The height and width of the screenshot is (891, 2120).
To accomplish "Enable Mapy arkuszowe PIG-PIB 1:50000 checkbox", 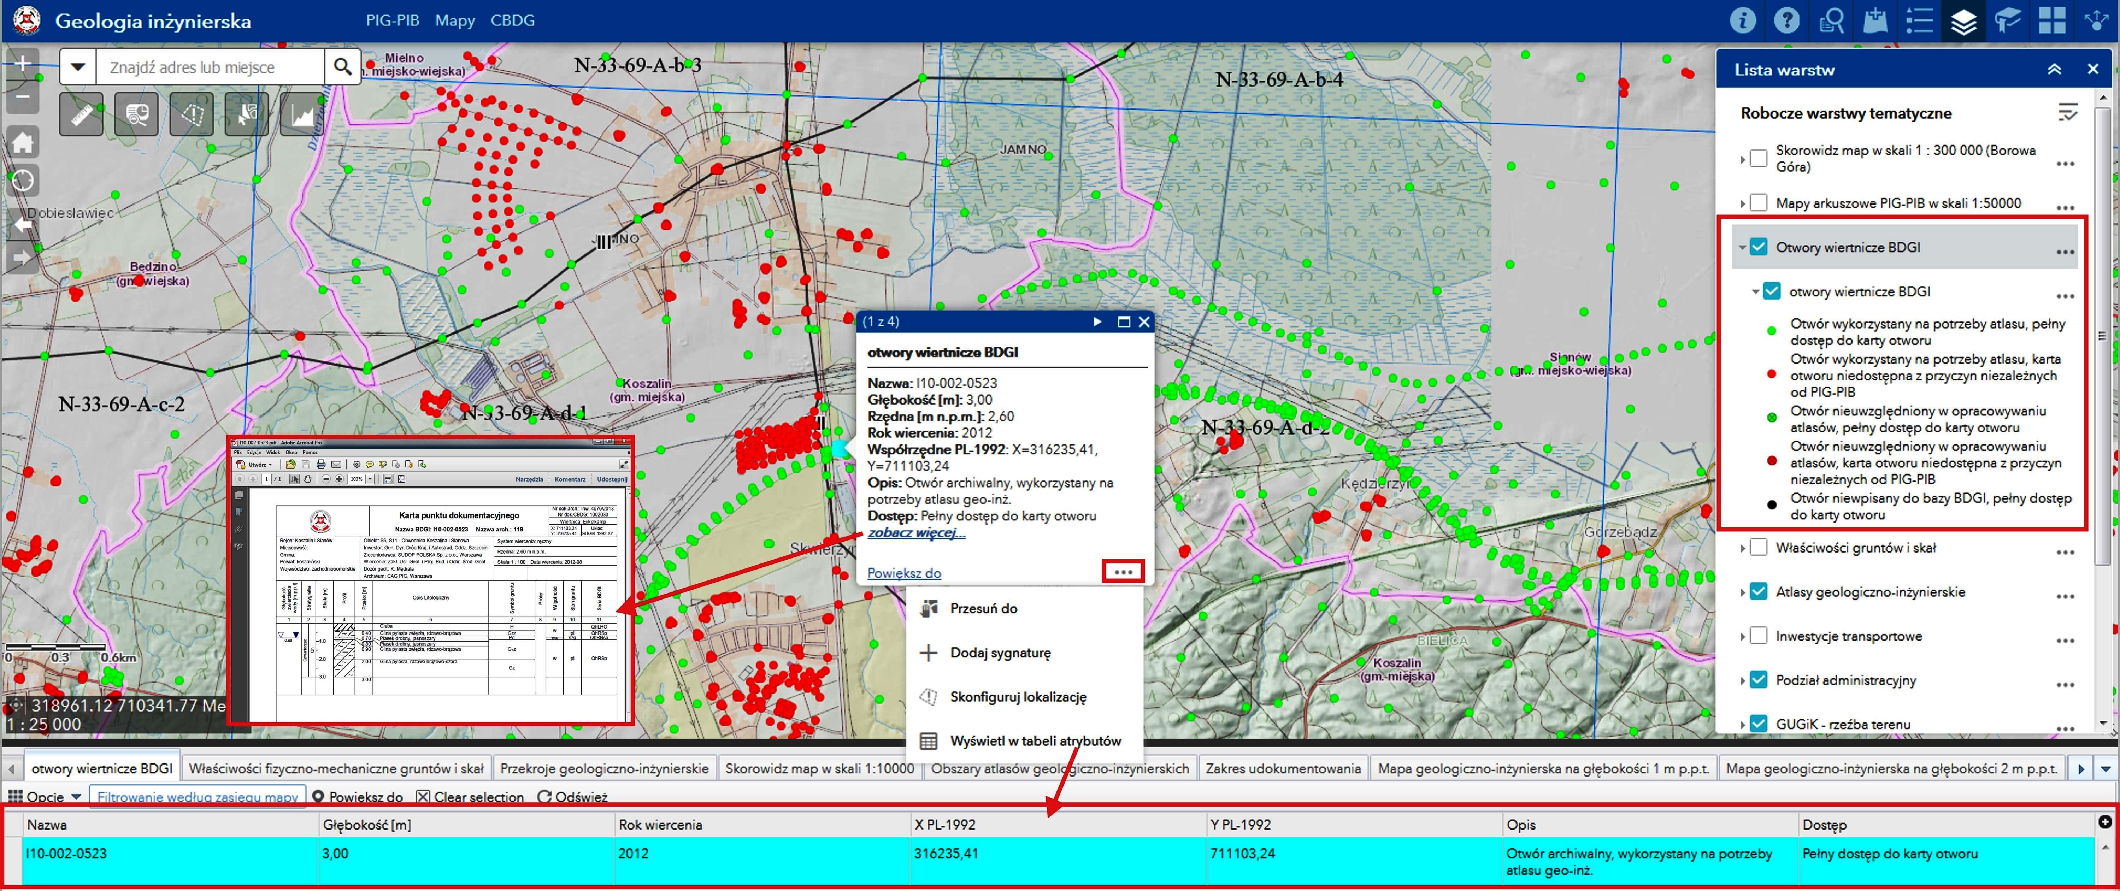I will pos(1759,202).
